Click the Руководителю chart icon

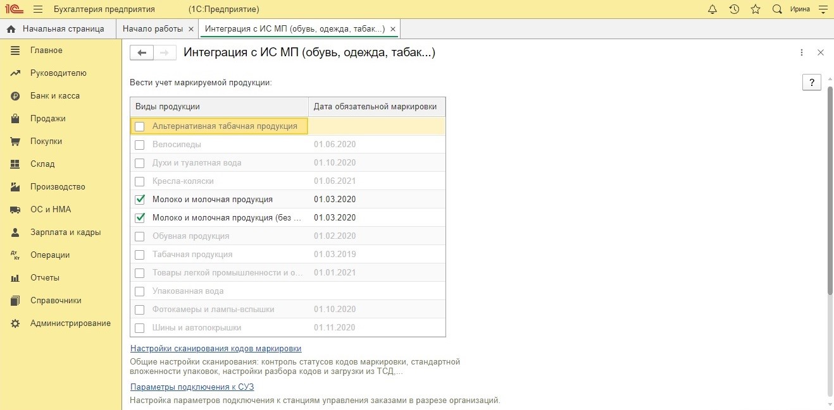[16, 73]
